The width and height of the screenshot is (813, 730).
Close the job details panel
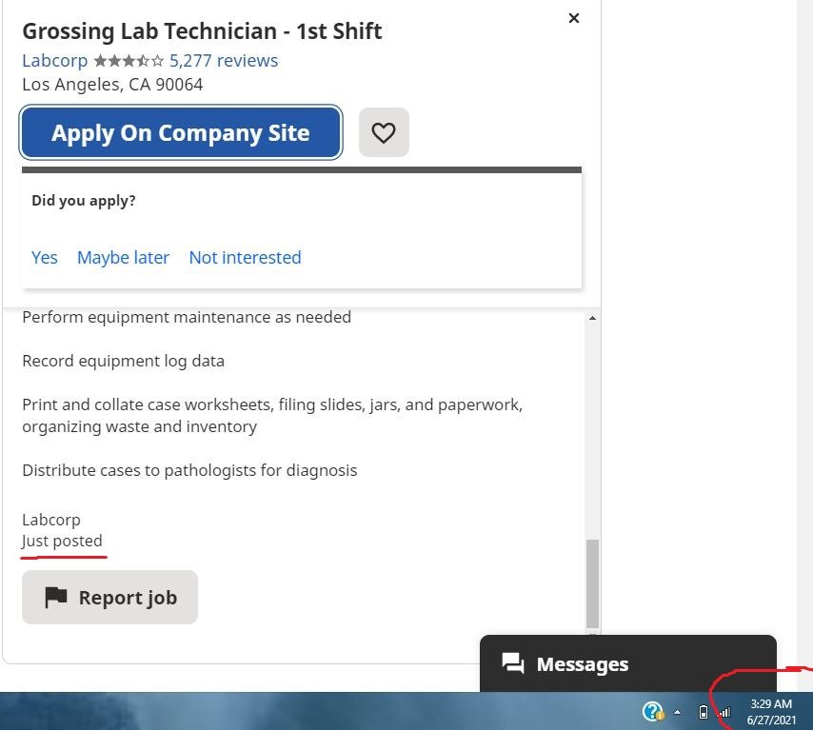tap(574, 18)
